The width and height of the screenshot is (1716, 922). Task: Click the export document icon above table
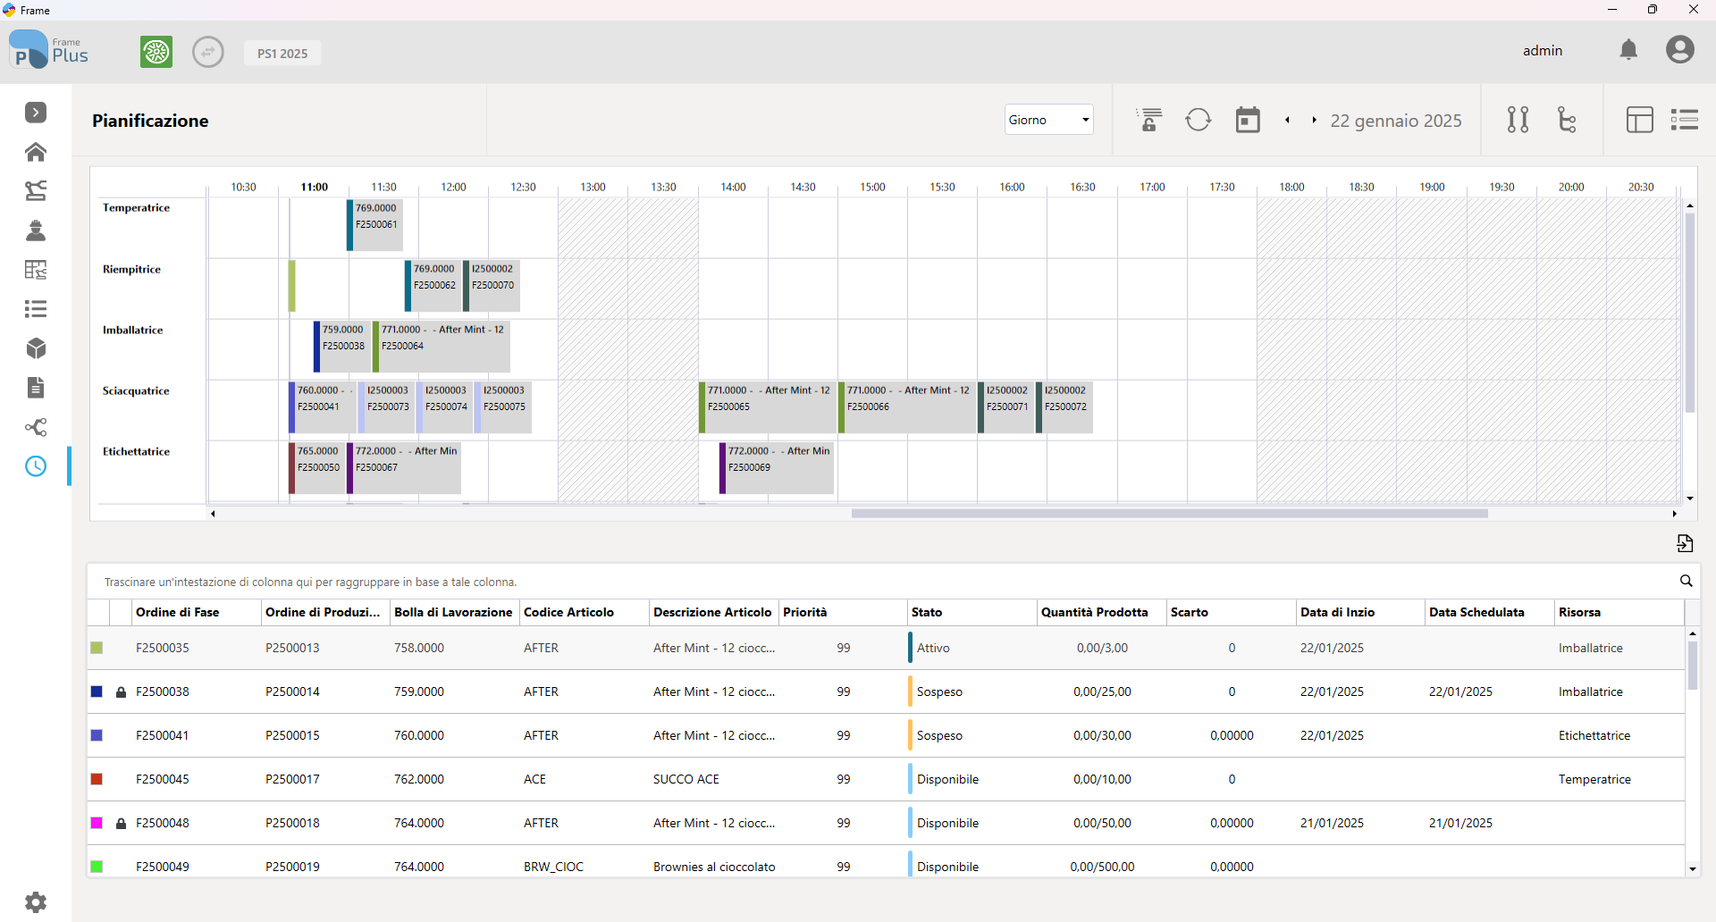pos(1685,543)
